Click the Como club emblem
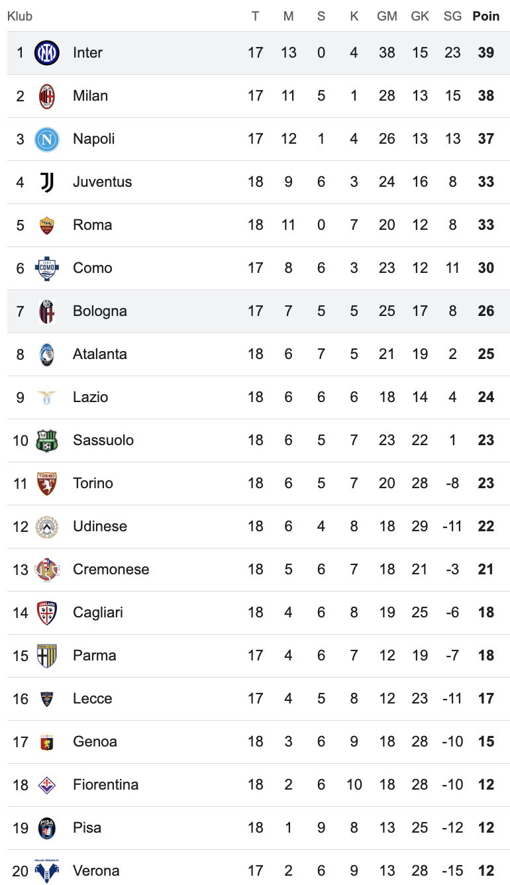The image size is (510, 885). (47, 268)
